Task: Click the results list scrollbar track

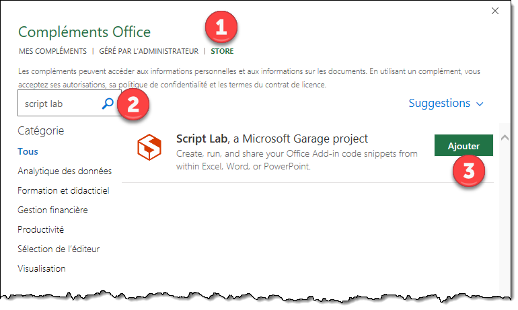Action: 506,215
